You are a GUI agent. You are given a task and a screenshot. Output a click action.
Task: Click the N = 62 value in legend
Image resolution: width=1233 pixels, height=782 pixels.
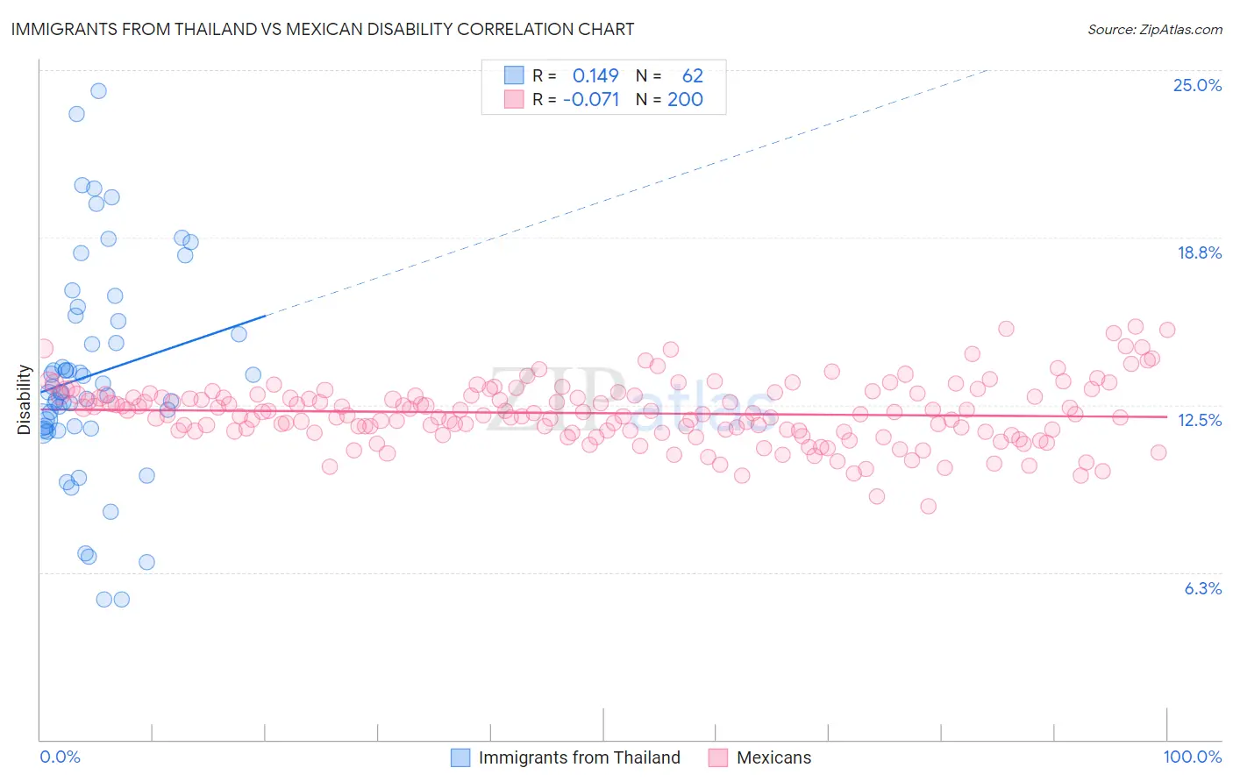click(669, 75)
